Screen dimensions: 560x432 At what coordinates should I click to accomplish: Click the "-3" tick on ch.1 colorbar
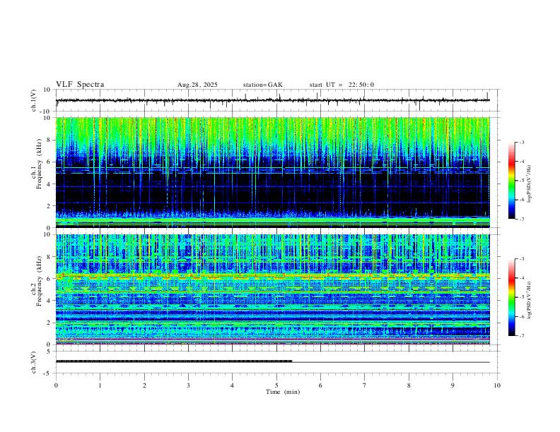click(521, 142)
